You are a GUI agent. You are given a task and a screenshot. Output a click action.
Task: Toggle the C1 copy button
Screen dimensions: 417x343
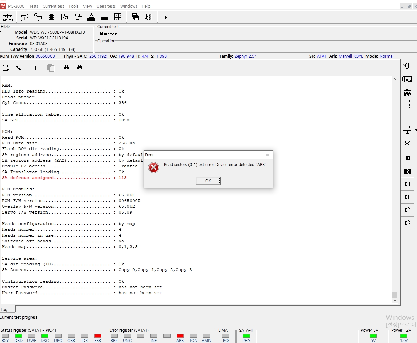[x=407, y=197]
